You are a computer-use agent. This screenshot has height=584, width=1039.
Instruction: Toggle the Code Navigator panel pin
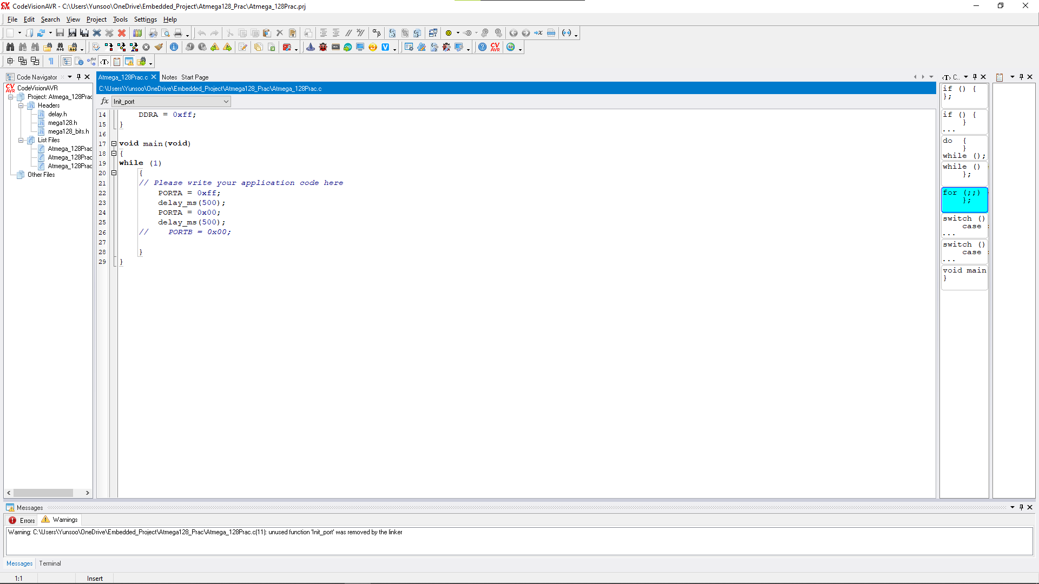(78, 77)
